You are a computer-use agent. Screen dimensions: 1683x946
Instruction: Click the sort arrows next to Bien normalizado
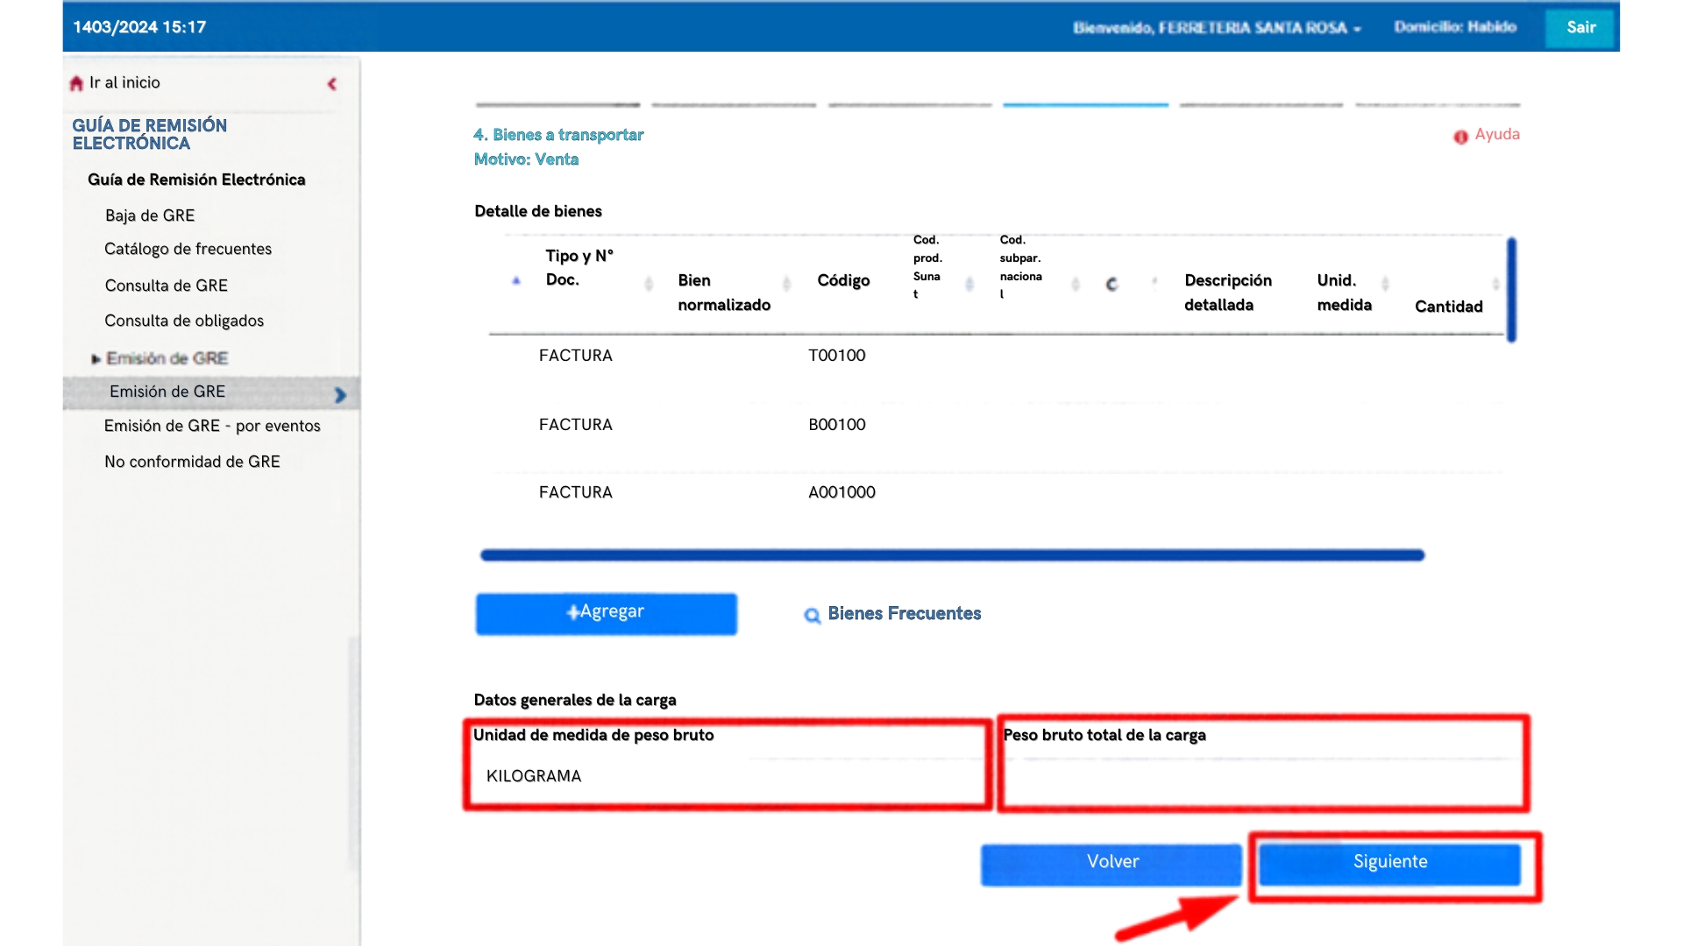786,283
